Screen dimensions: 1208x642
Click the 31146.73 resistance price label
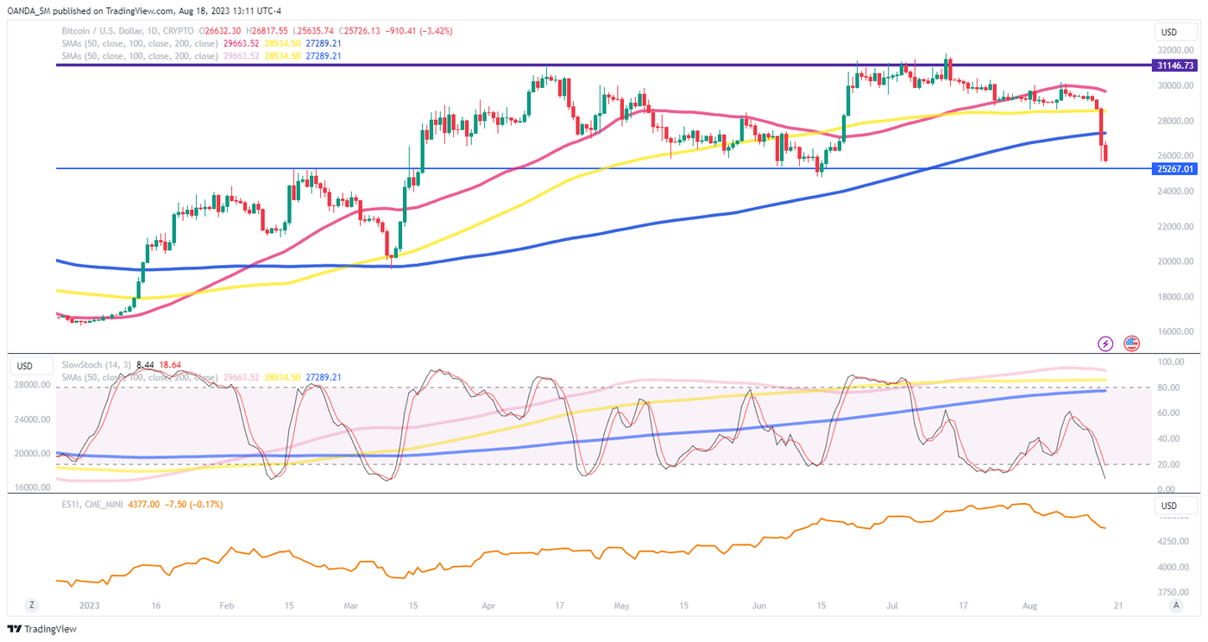pyautogui.click(x=1175, y=66)
